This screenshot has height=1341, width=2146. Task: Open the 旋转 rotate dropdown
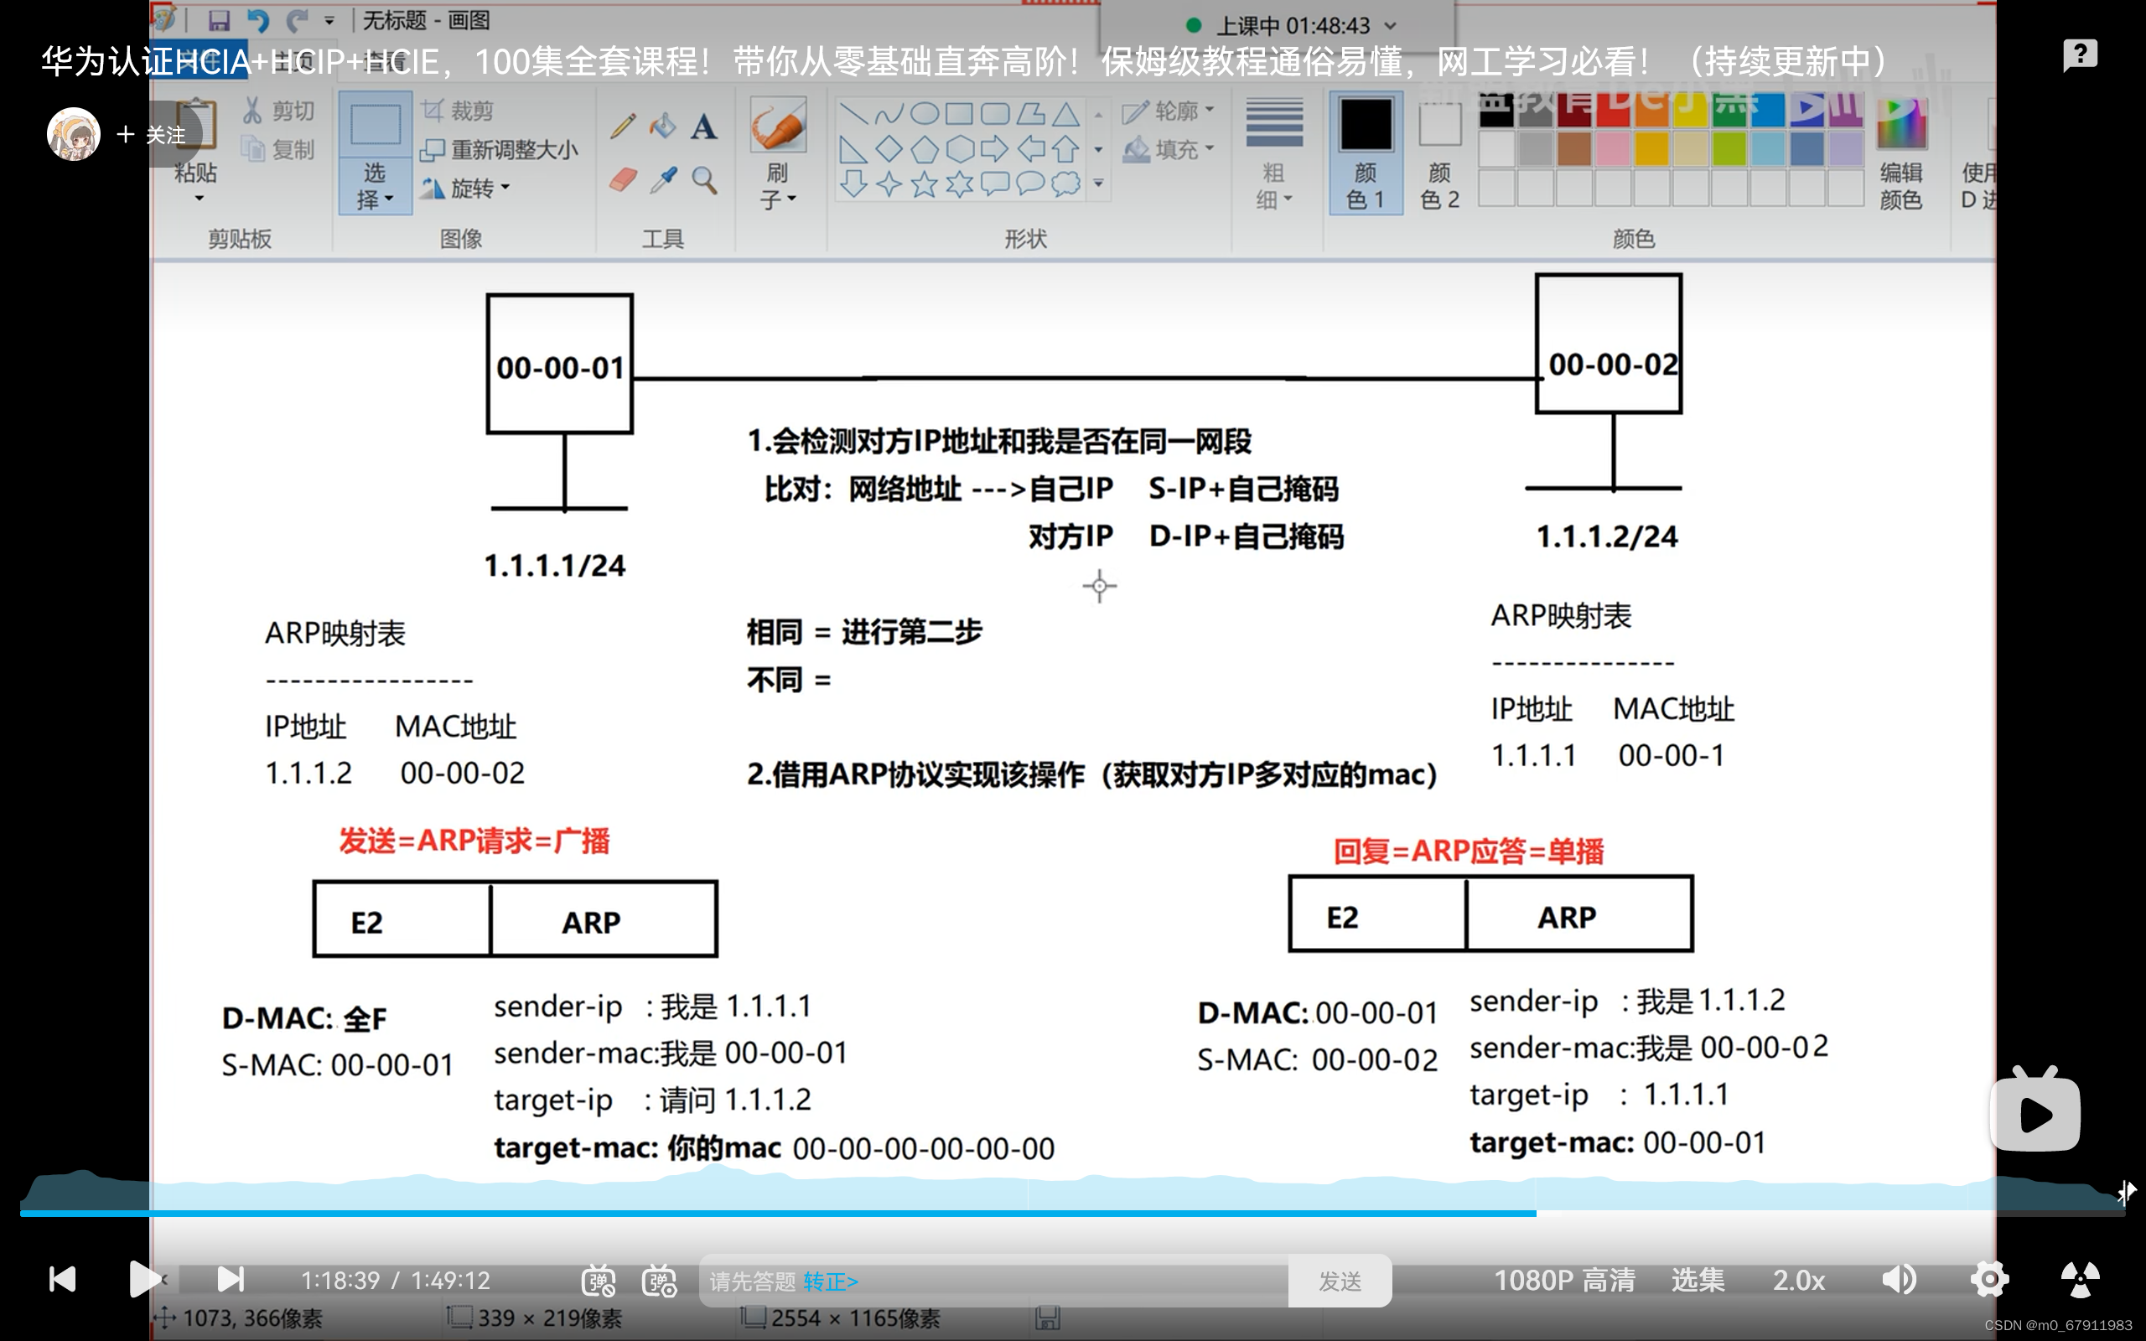coord(465,188)
